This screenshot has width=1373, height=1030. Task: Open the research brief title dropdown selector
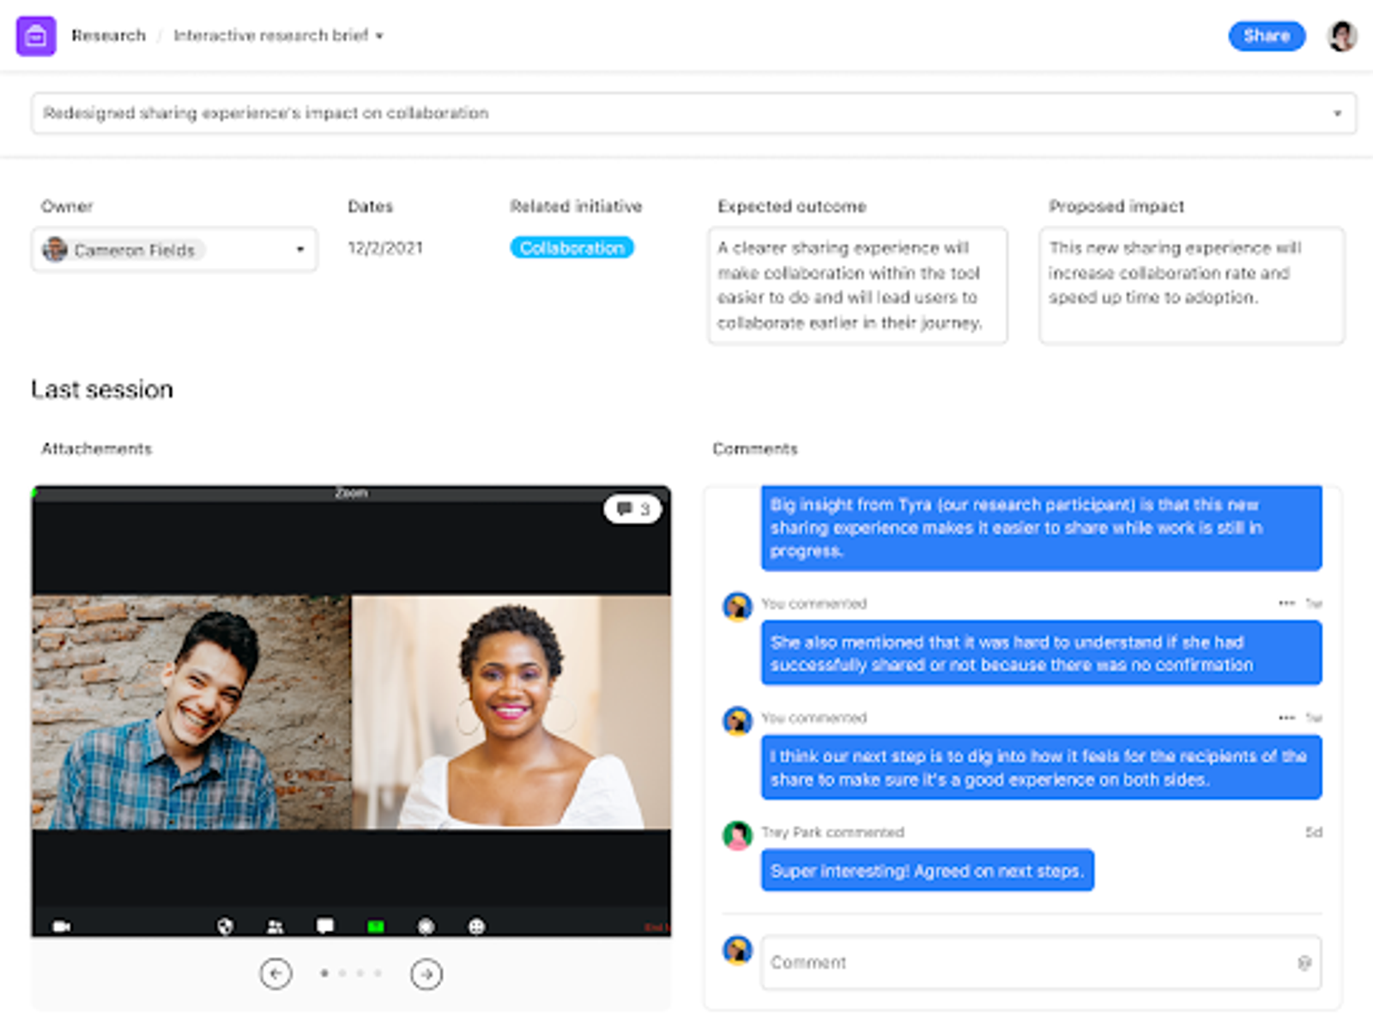pos(693,113)
